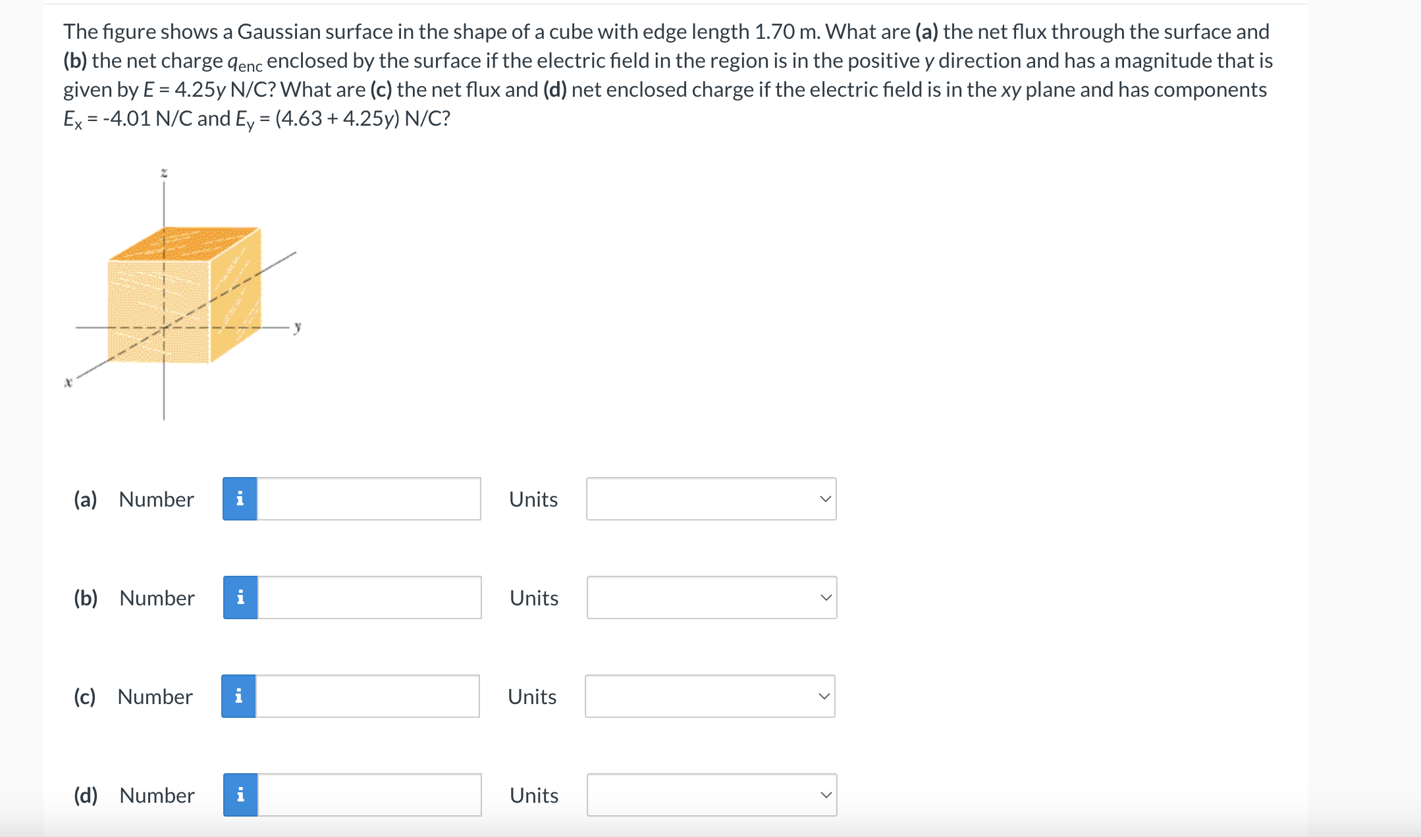This screenshot has height=837, width=1421.
Task: Click the info icon next to answer (a)
Action: [241, 499]
